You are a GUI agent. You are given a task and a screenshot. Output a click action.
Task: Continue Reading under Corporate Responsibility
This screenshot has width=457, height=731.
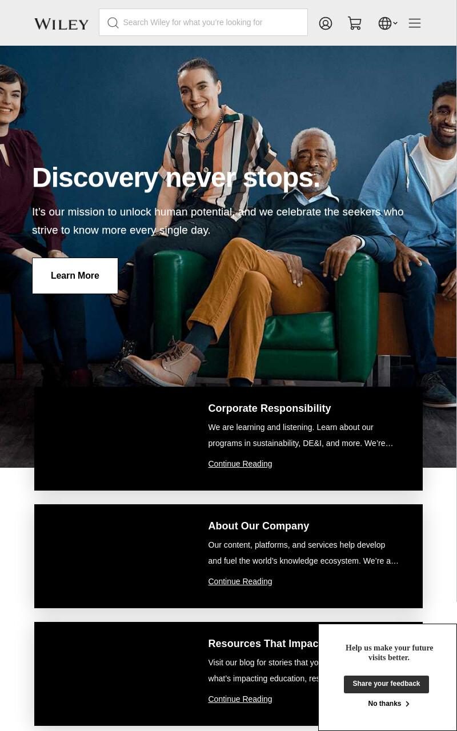pos(240,464)
